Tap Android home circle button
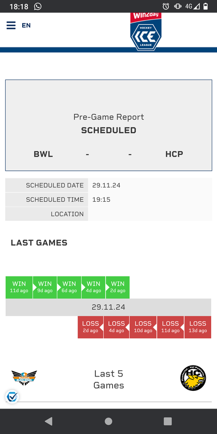217x434 pixels. (108, 421)
